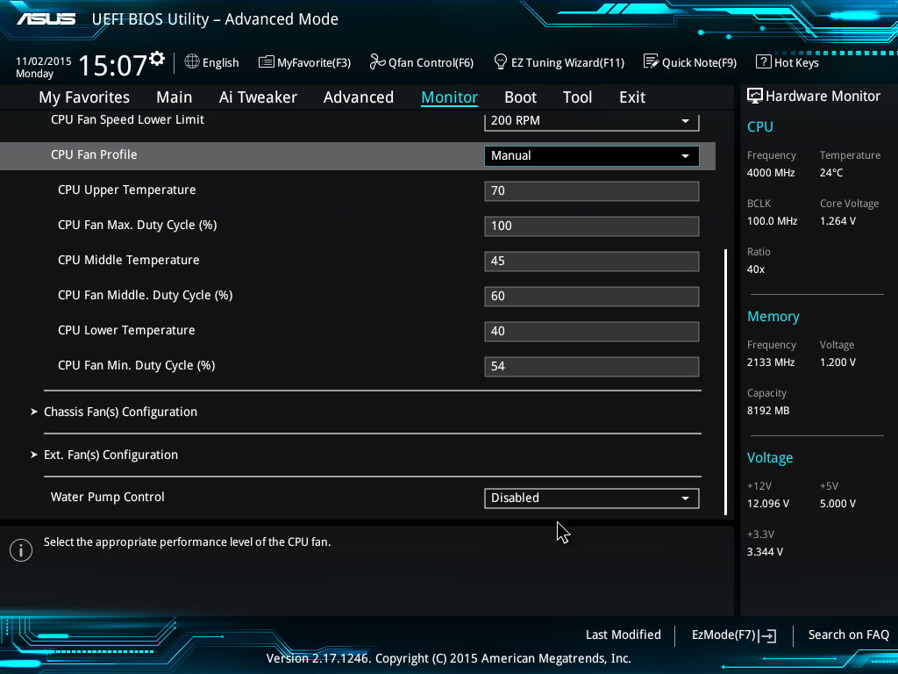Open CPU Fan Speed Lower Limit dropdown
Viewport: 898px width, 674px height.
(591, 121)
